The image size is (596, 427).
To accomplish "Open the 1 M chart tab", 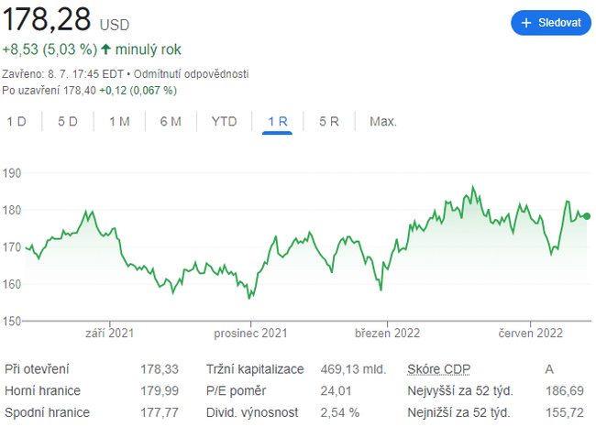I will point(119,121).
